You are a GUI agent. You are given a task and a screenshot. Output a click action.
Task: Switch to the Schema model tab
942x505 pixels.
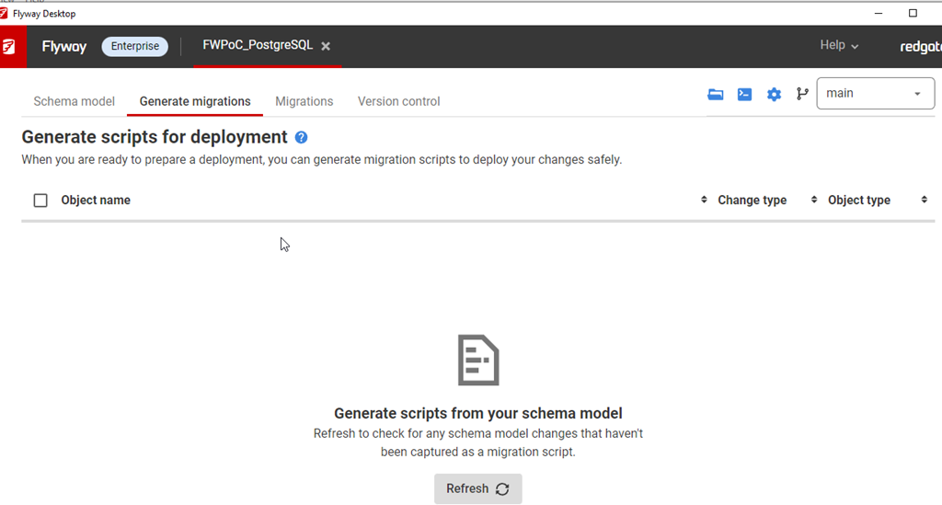74,101
